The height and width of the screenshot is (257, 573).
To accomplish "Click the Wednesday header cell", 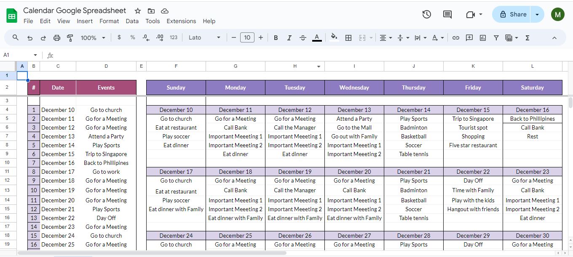I will click(354, 87).
